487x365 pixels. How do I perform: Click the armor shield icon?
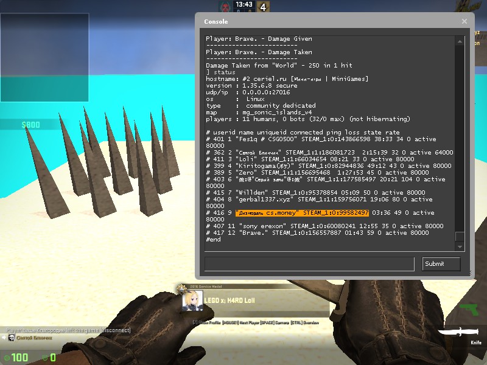[44, 358]
